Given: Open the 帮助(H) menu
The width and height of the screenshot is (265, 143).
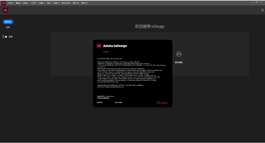Looking at the screenshot, I should (x=84, y=3).
